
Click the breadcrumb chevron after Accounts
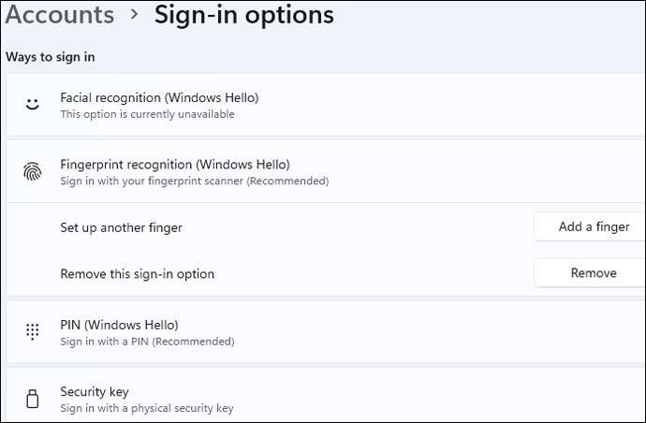pyautogui.click(x=134, y=16)
